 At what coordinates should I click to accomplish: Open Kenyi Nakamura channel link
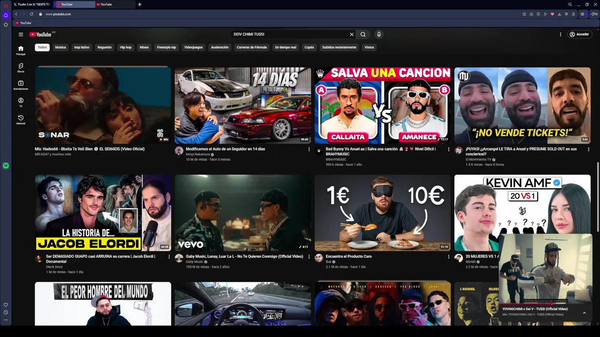pyautogui.click(x=198, y=154)
